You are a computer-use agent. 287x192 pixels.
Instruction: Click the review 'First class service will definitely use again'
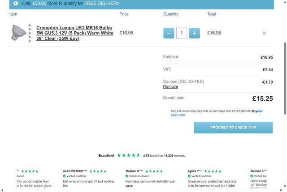pyautogui.click(x=150, y=183)
